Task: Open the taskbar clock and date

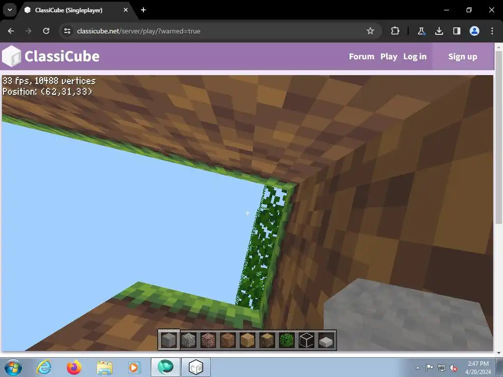Action: click(x=478, y=367)
